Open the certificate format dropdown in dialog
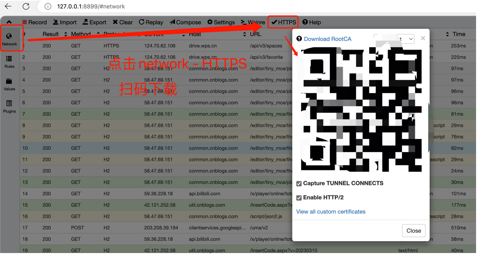 pyautogui.click(x=394, y=39)
